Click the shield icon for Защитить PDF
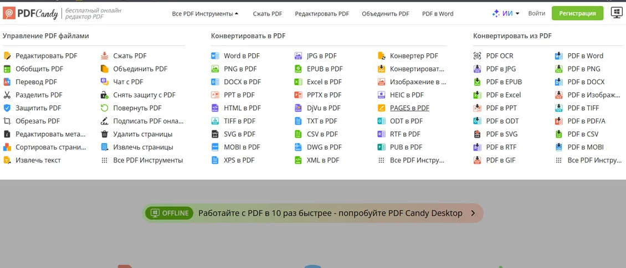The image size is (626, 268). click(7, 108)
